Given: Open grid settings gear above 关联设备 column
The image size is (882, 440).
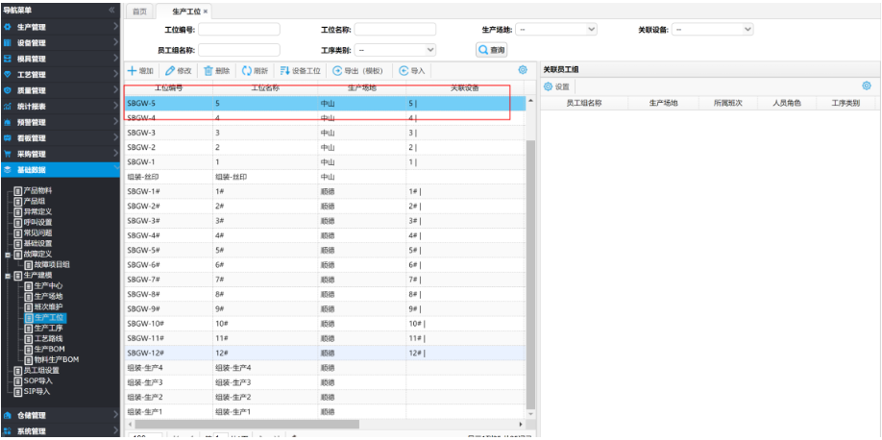Looking at the screenshot, I should tap(523, 70).
